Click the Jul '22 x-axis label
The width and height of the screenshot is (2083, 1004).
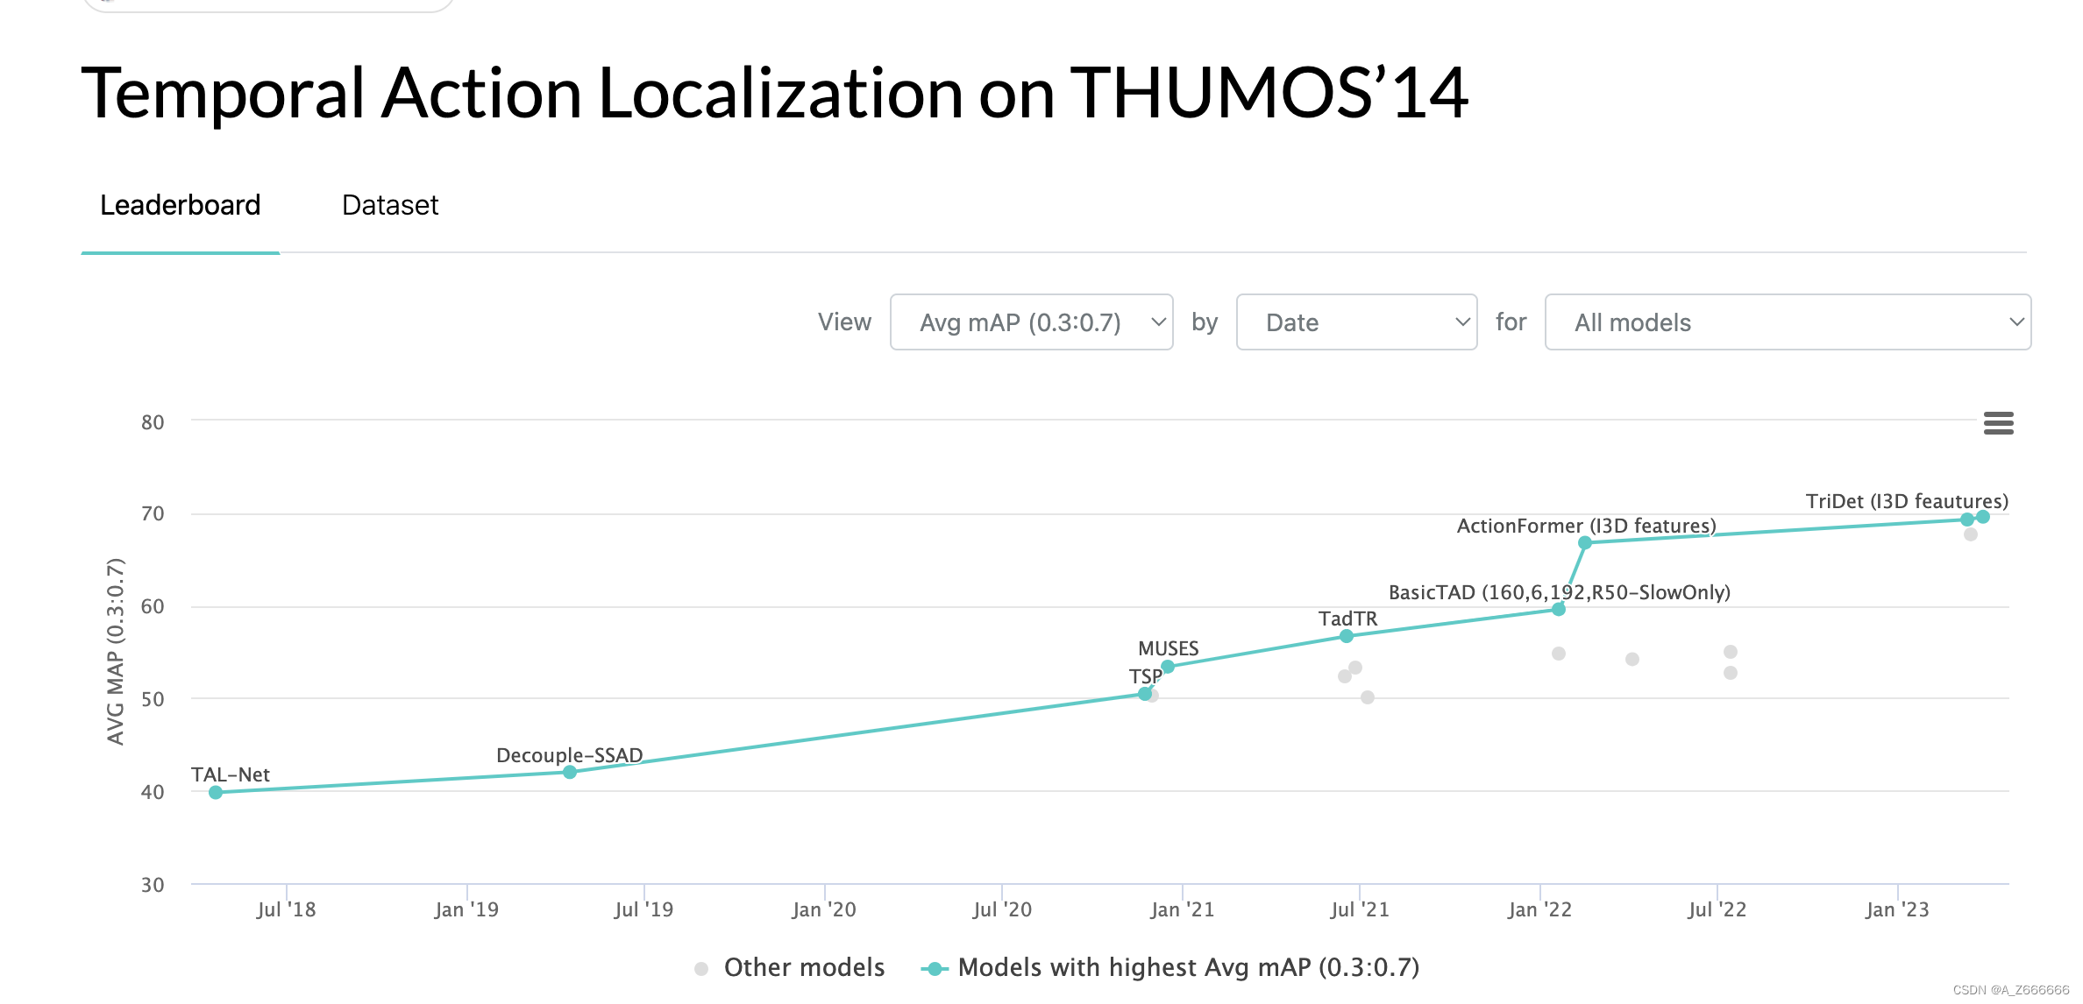point(1717,909)
